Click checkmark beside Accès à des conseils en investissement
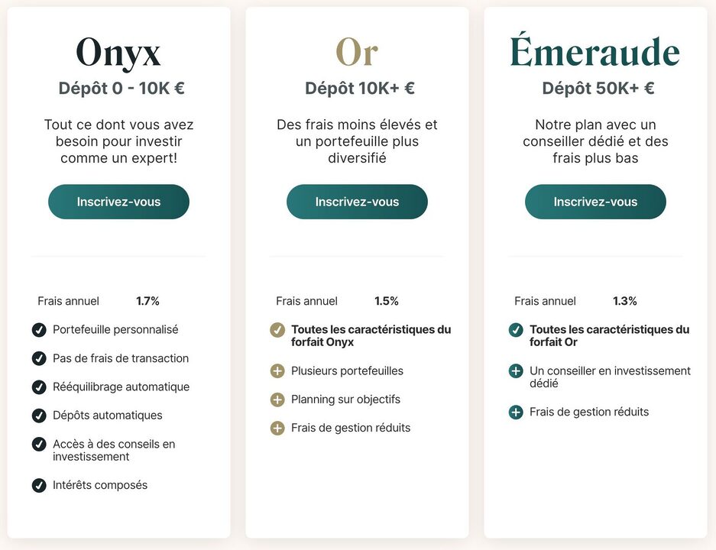The height and width of the screenshot is (550, 716). click(x=39, y=444)
